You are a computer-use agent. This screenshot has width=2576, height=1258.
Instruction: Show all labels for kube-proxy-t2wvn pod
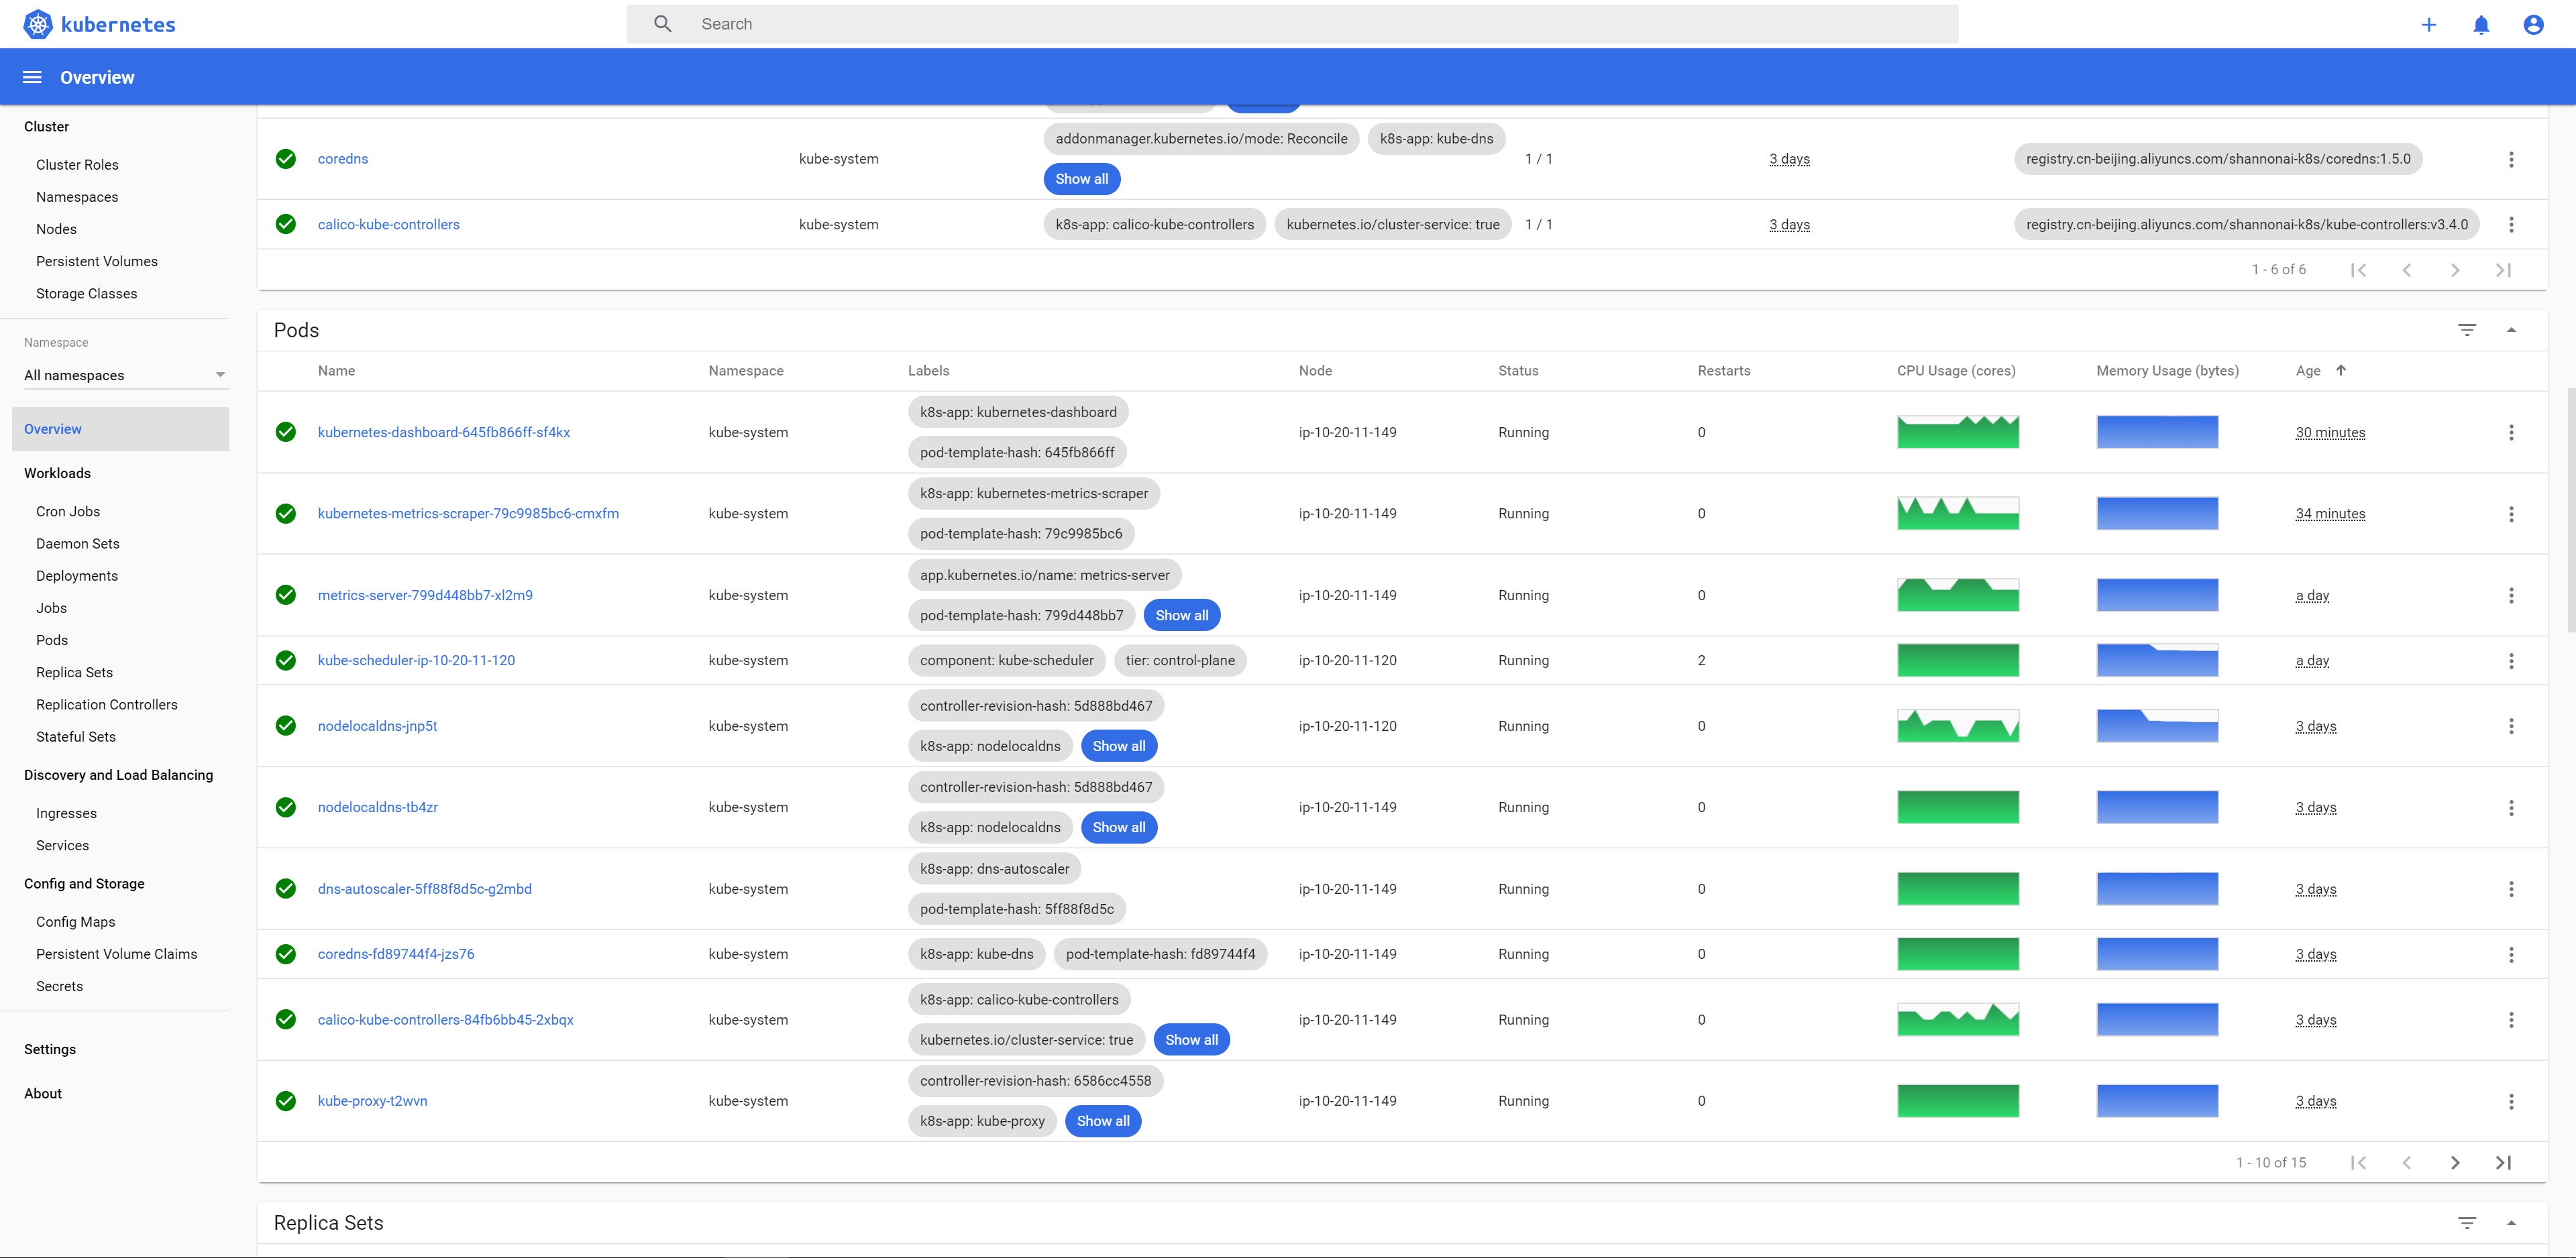coord(1103,1121)
